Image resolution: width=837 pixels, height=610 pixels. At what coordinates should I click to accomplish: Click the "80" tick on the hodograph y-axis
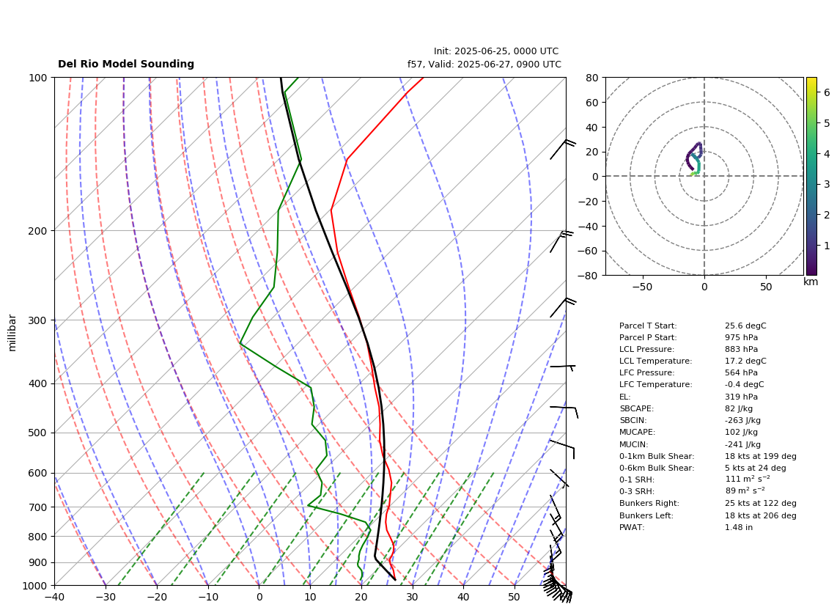591,78
